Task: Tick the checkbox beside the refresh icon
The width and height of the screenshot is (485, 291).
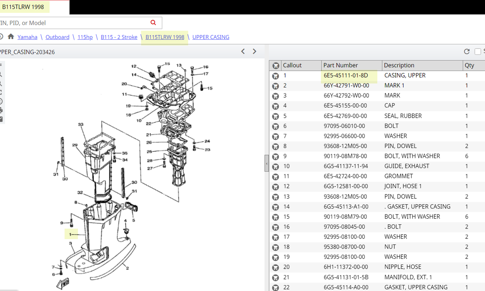Action: tap(478, 51)
